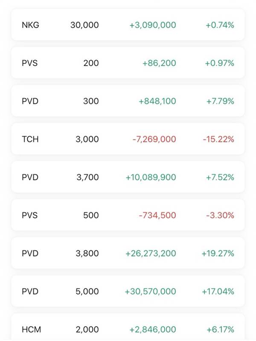Tap the +86,200 profit value
The height and width of the screenshot is (341, 256).
tap(159, 63)
